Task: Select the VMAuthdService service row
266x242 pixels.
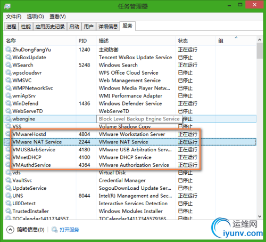Action: pyautogui.click(x=130, y=165)
